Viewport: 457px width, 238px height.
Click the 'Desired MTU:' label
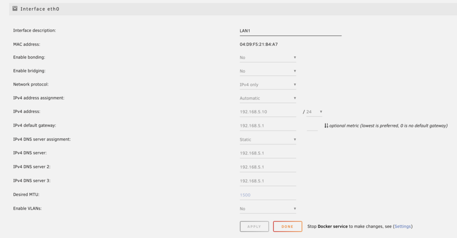[26, 195]
